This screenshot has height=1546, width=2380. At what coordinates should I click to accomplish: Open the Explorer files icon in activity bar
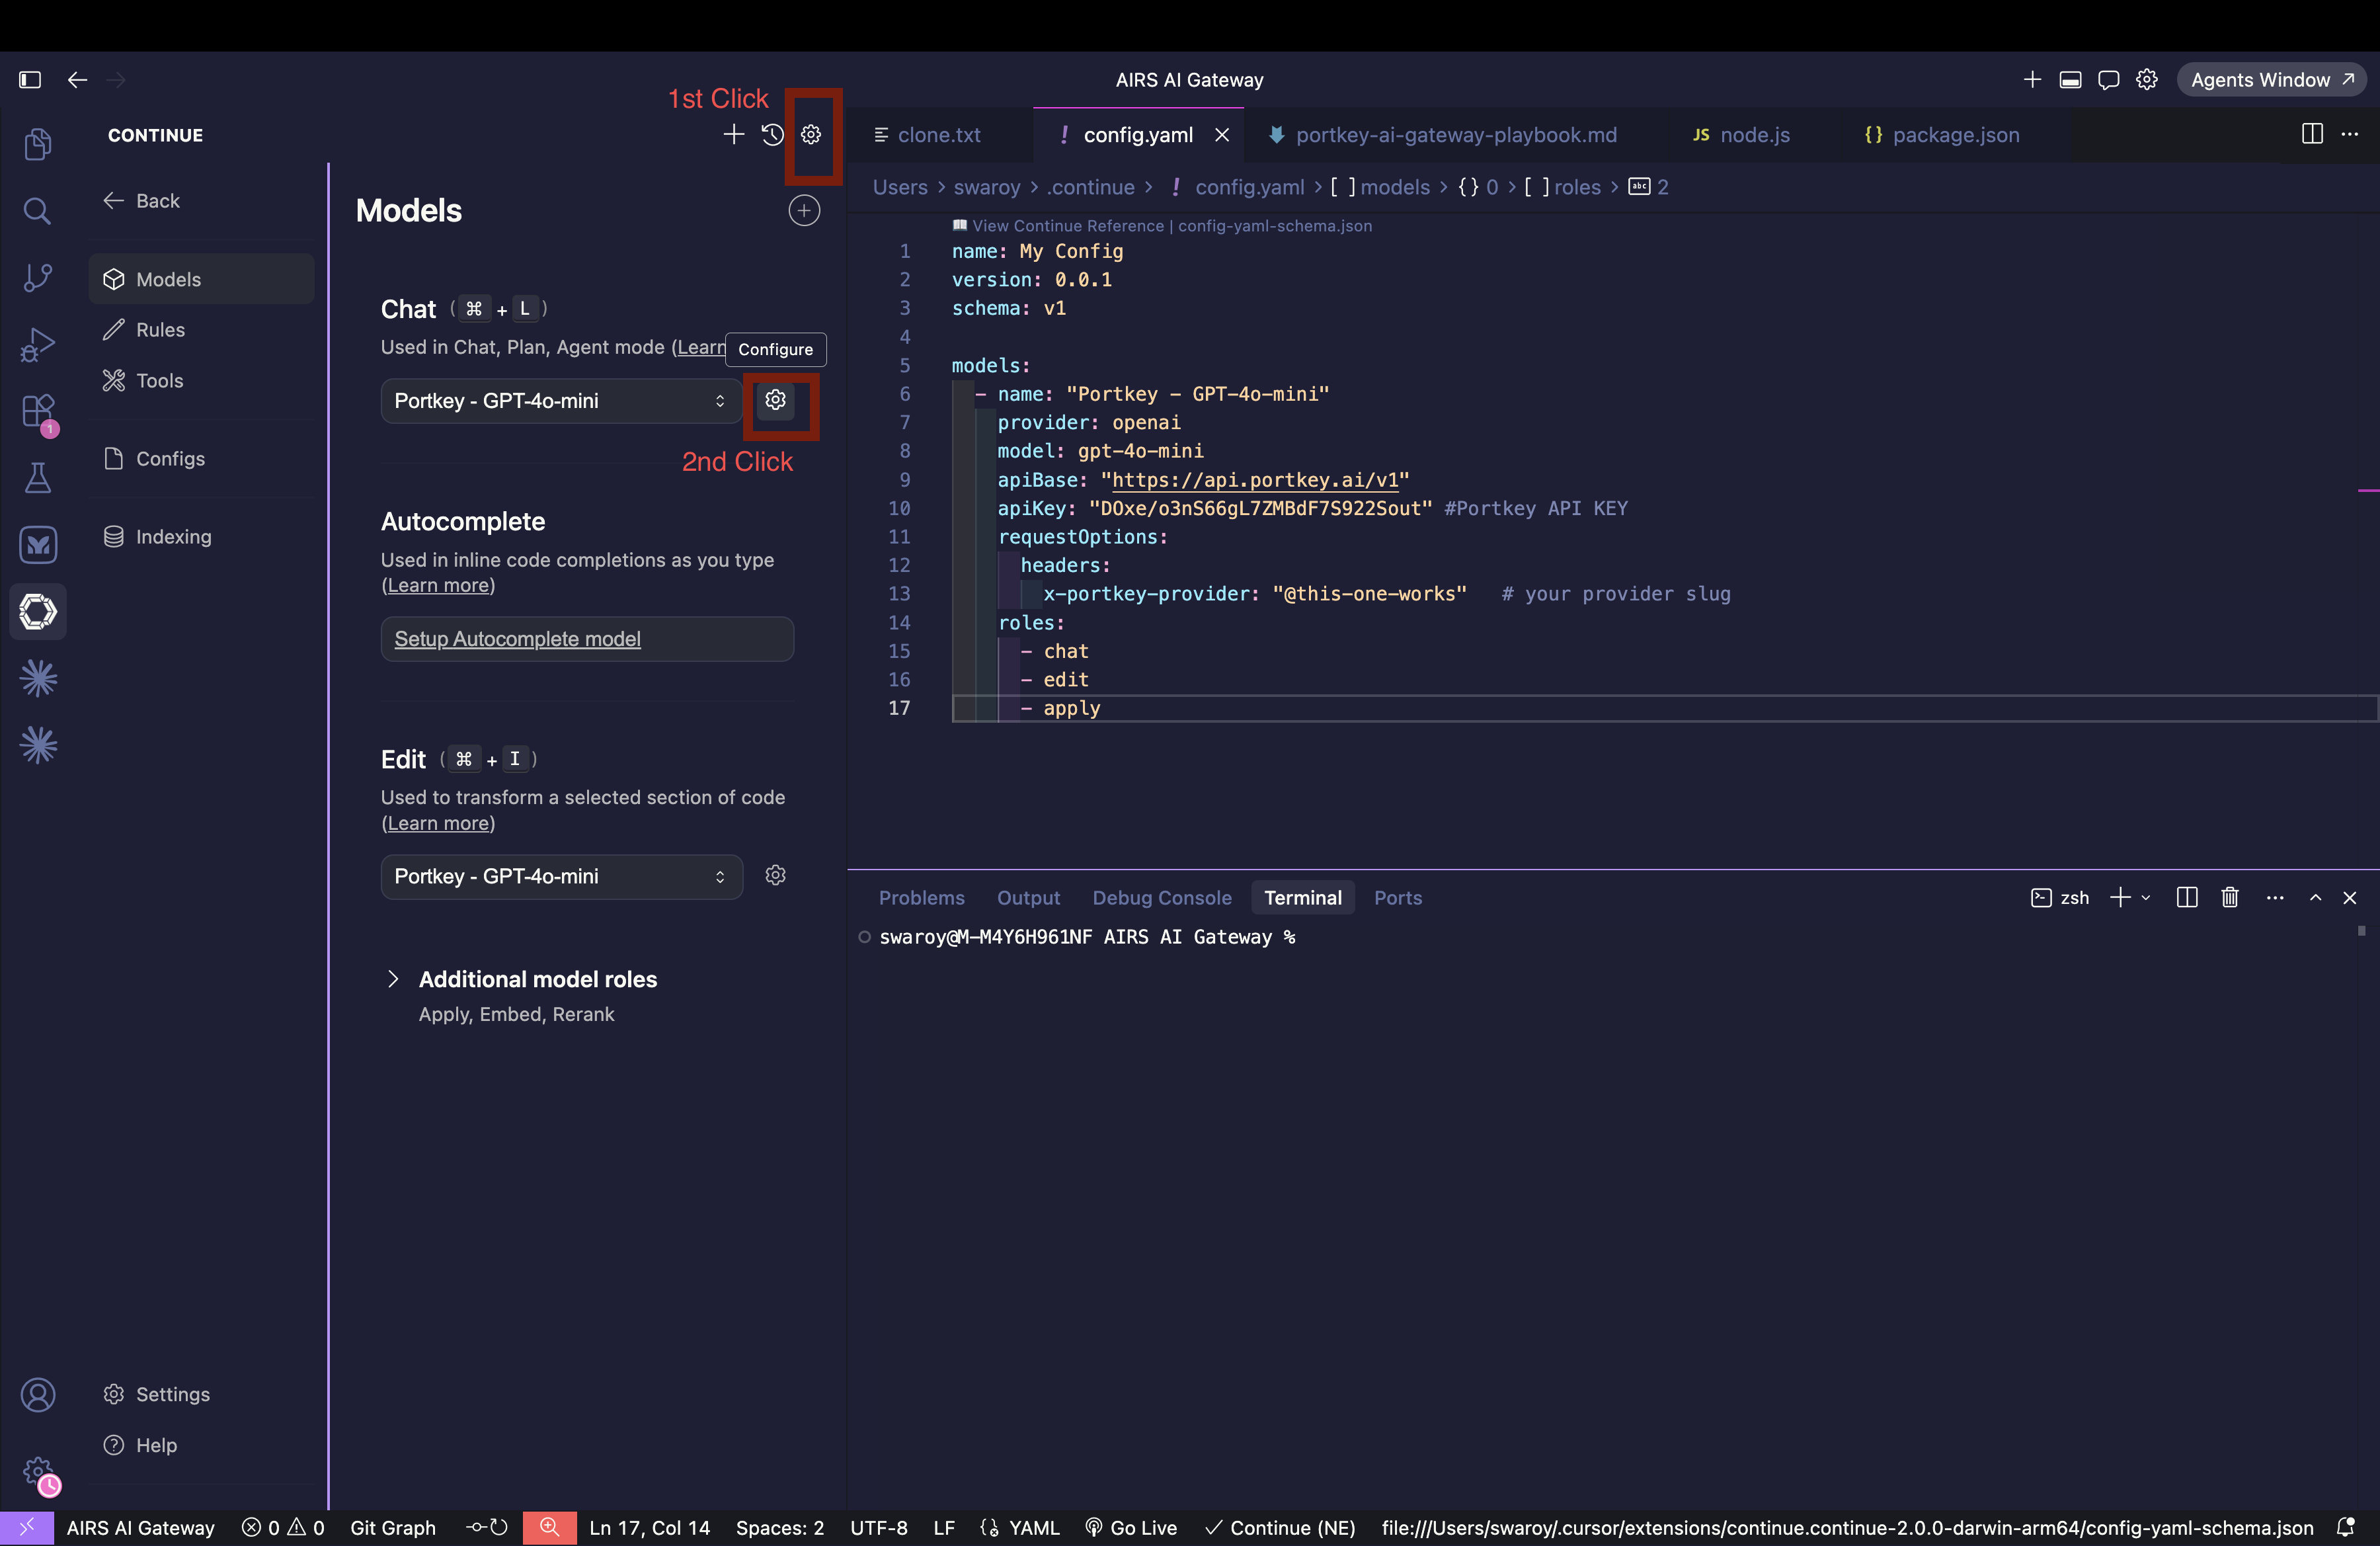click(x=38, y=144)
